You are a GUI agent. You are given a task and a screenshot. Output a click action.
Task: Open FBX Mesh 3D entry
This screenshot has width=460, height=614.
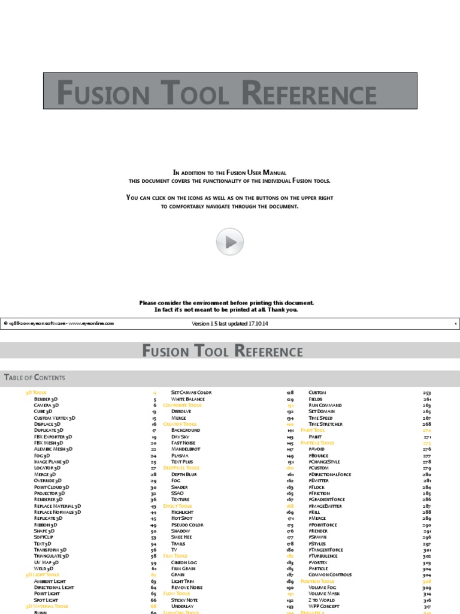[48, 443]
